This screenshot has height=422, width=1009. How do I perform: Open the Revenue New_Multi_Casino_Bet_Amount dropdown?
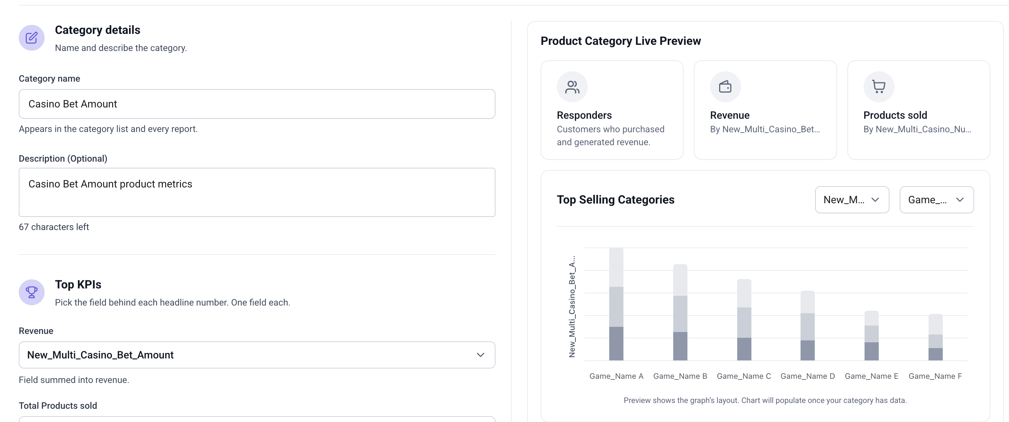point(257,355)
